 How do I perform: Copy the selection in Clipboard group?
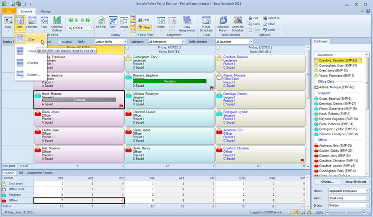coord(254,24)
